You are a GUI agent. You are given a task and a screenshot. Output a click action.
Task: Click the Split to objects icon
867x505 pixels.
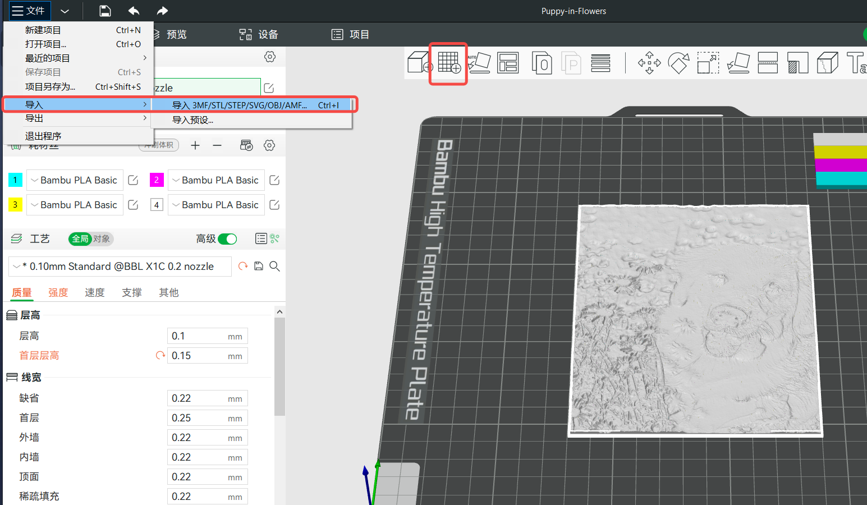click(542, 62)
